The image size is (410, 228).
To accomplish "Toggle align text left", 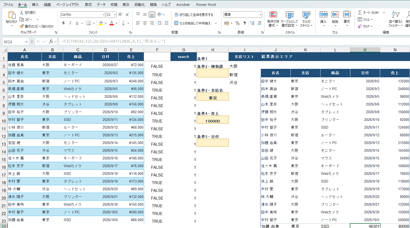I will (x=138, y=23).
